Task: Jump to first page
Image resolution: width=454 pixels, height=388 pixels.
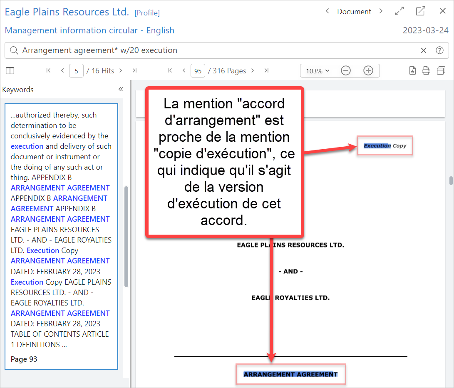Action: tap(170, 70)
